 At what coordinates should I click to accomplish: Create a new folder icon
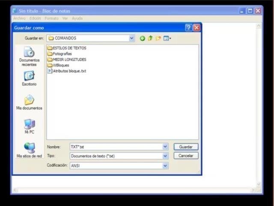(158, 38)
